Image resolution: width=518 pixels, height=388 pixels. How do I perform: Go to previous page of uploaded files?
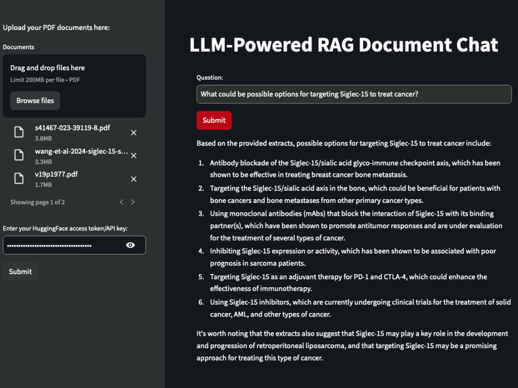pos(121,202)
